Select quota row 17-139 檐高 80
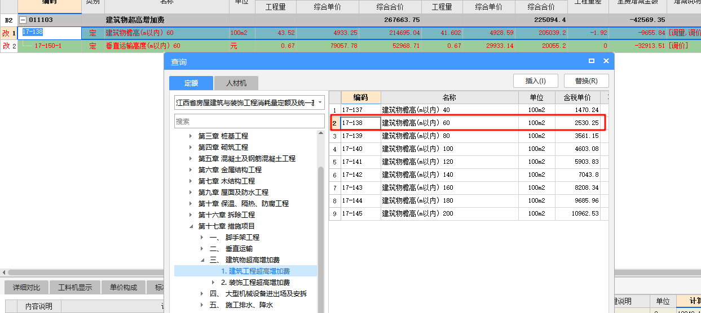Viewport: 701px width, 313px height. click(468, 136)
